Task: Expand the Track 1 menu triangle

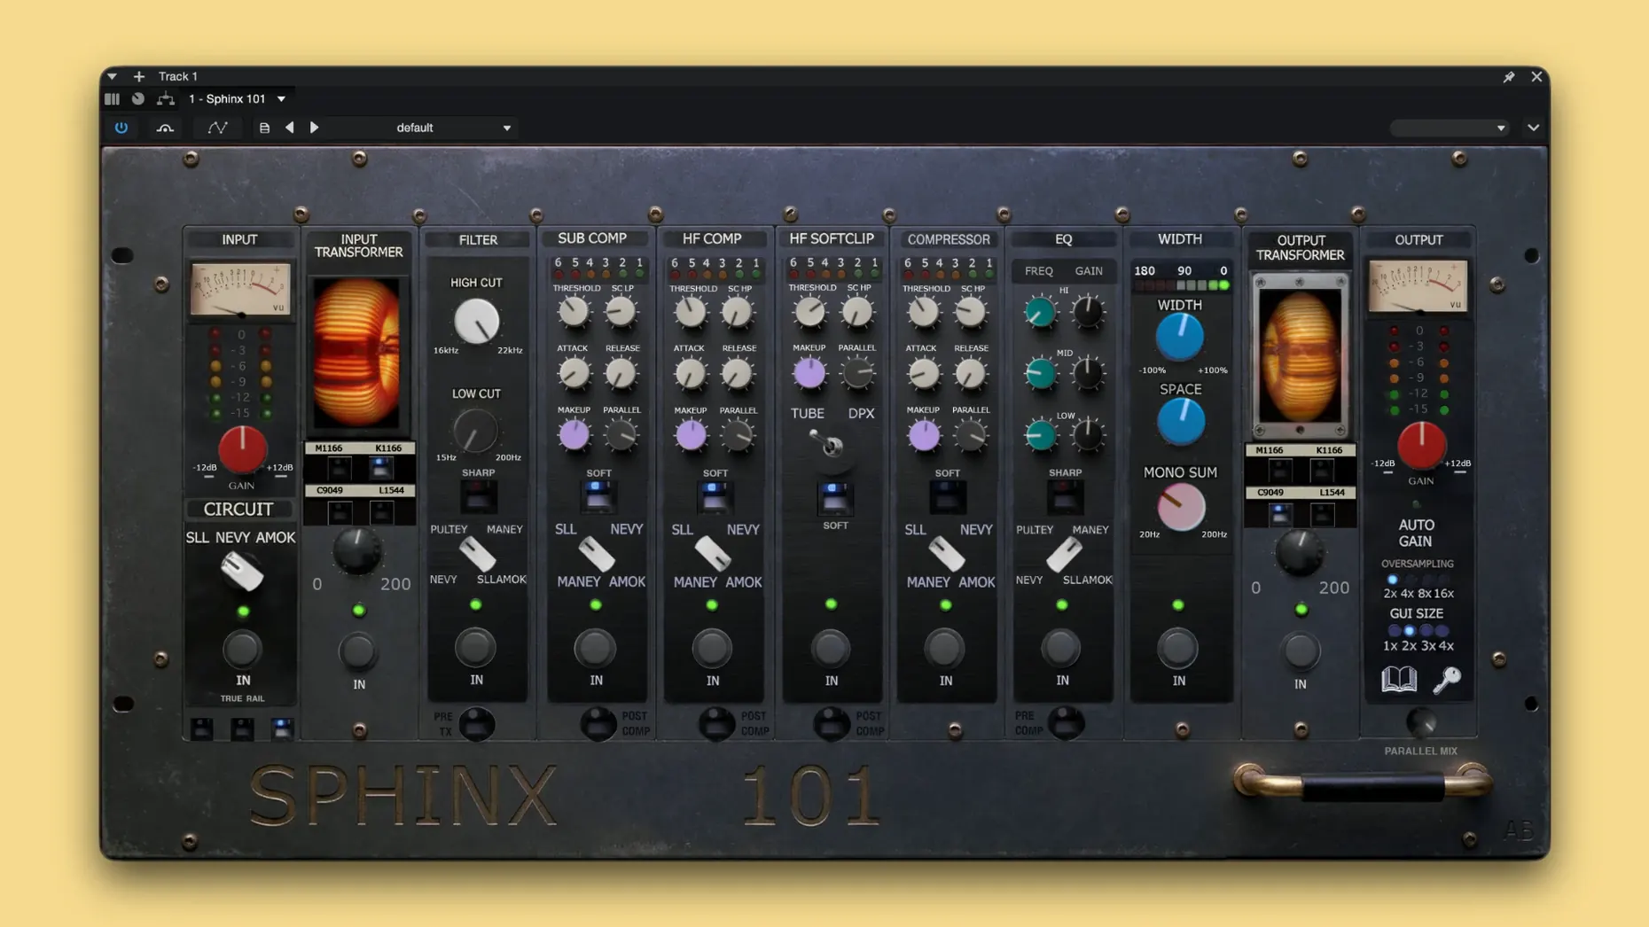Action: 113,76
